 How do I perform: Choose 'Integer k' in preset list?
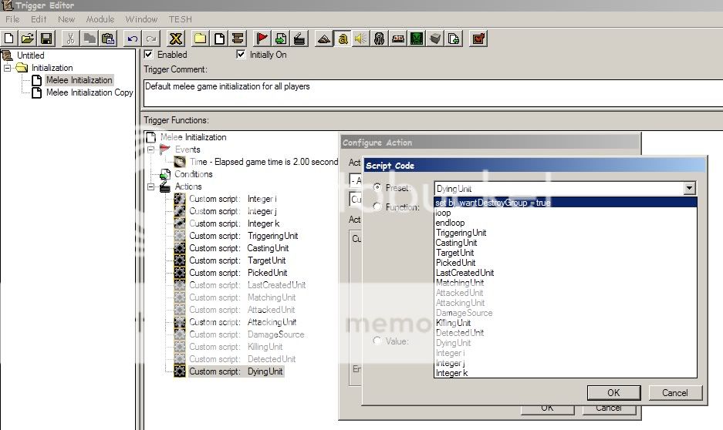pos(566,373)
